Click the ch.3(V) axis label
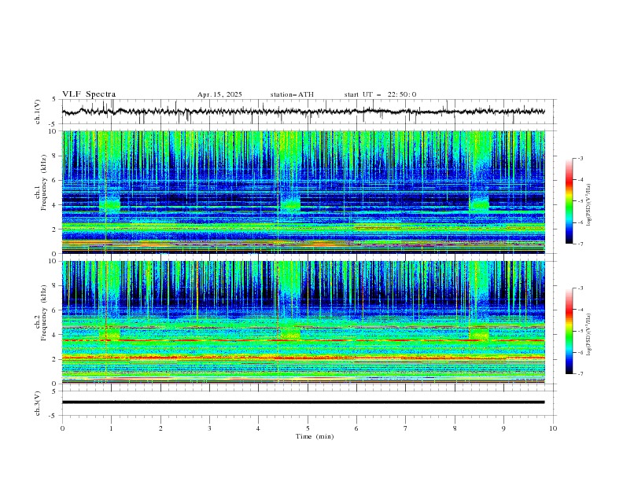 [38, 403]
